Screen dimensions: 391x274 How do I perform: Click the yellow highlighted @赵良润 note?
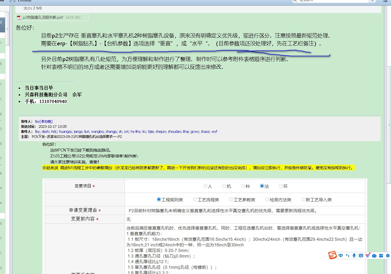[x=199, y=168]
